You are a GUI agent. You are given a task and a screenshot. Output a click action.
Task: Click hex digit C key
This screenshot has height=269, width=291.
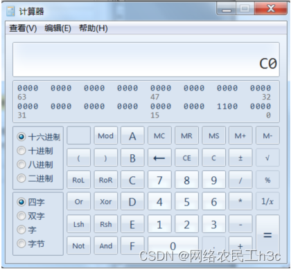[x=132, y=180]
